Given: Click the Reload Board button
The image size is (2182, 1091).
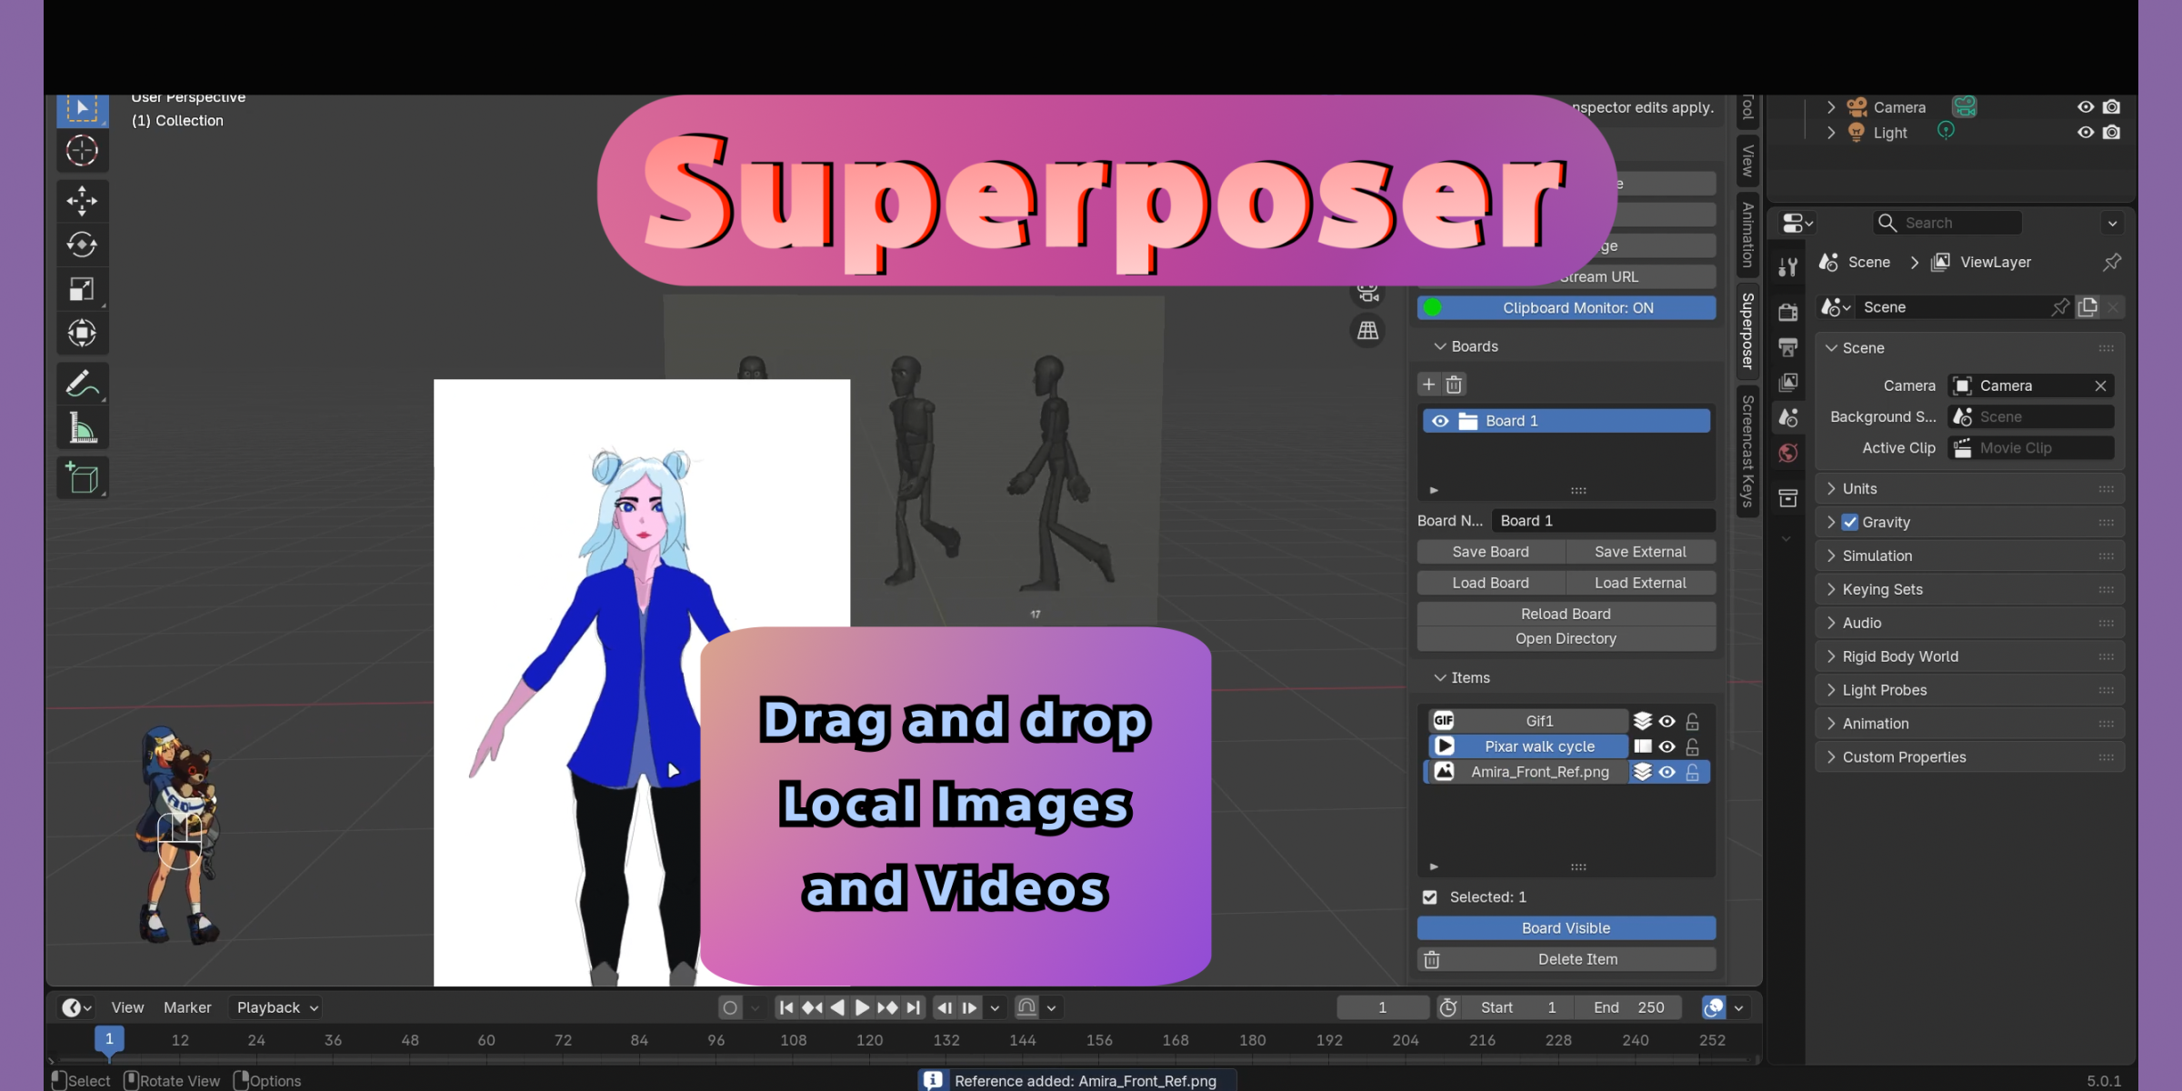Looking at the screenshot, I should point(1566,614).
